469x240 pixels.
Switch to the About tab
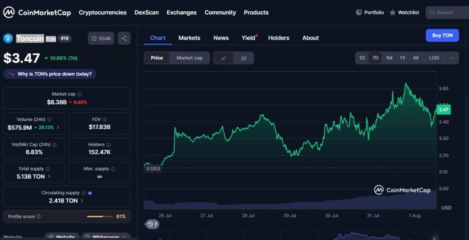311,38
